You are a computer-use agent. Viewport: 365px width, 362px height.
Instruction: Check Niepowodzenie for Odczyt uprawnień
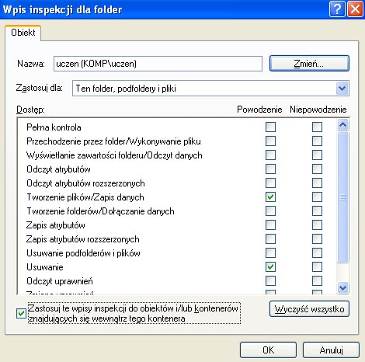[x=317, y=281]
